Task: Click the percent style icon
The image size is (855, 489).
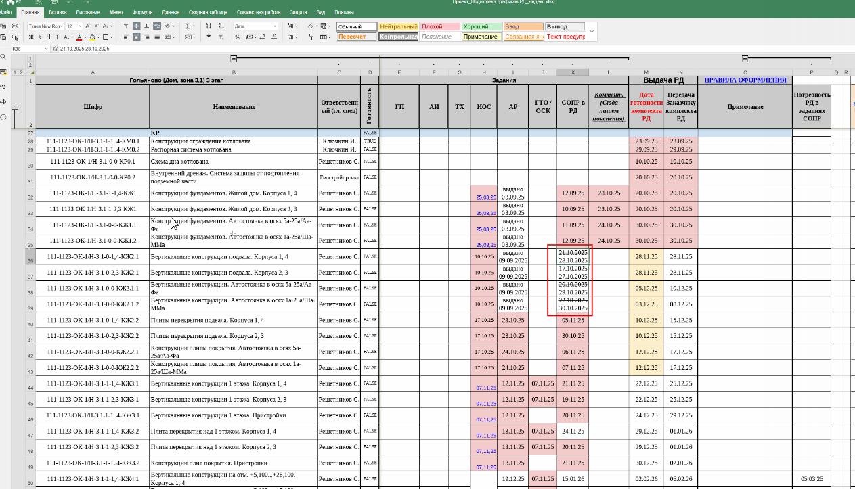Action: 237,37
